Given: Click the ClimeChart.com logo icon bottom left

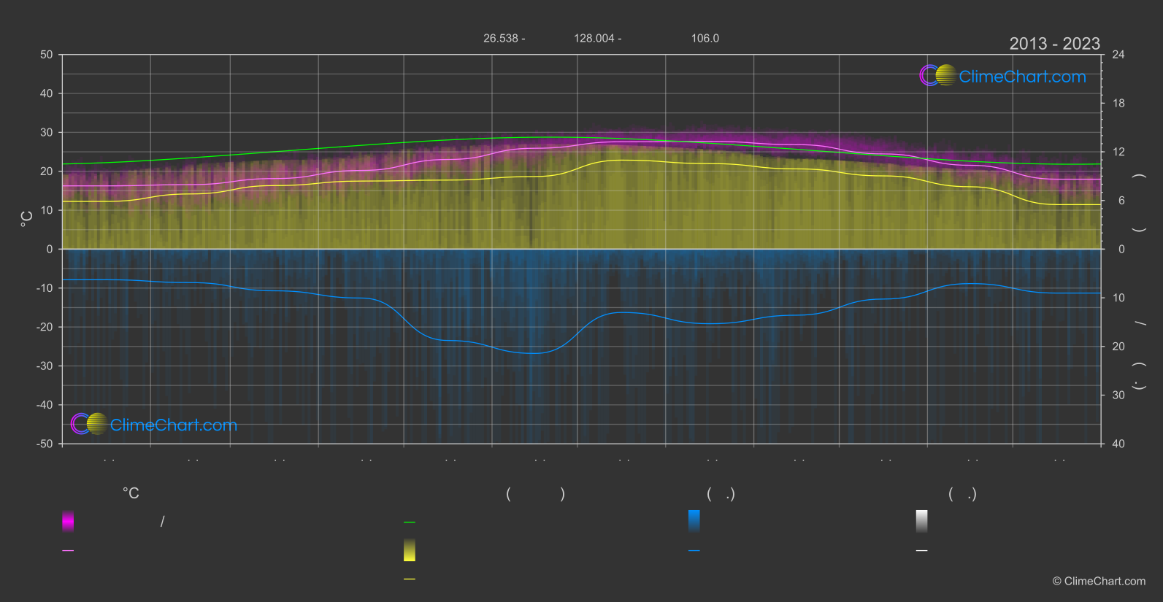Looking at the screenshot, I should (x=89, y=423).
